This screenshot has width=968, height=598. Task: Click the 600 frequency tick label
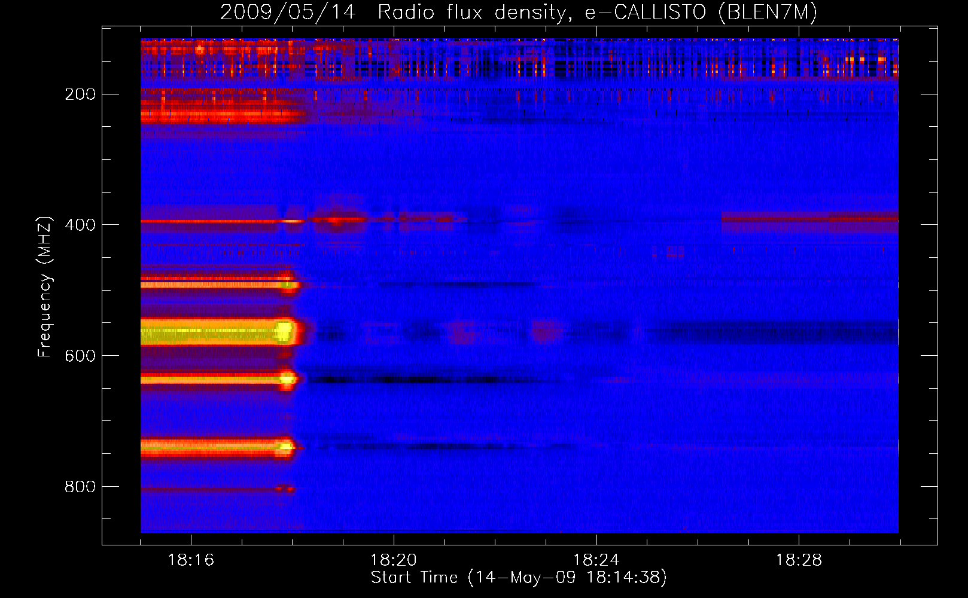pyautogui.click(x=80, y=356)
